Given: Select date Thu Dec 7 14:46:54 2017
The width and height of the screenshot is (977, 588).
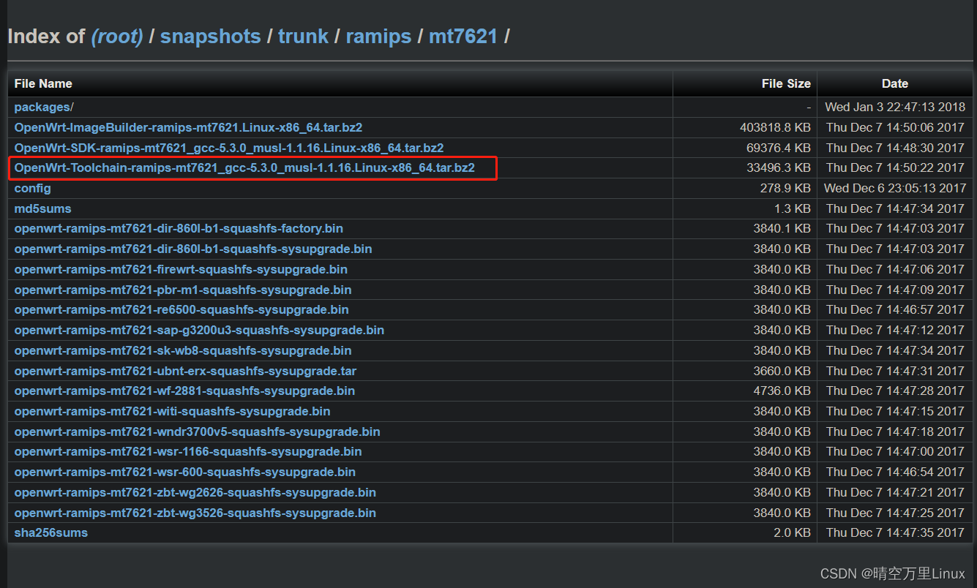Looking at the screenshot, I should [895, 472].
